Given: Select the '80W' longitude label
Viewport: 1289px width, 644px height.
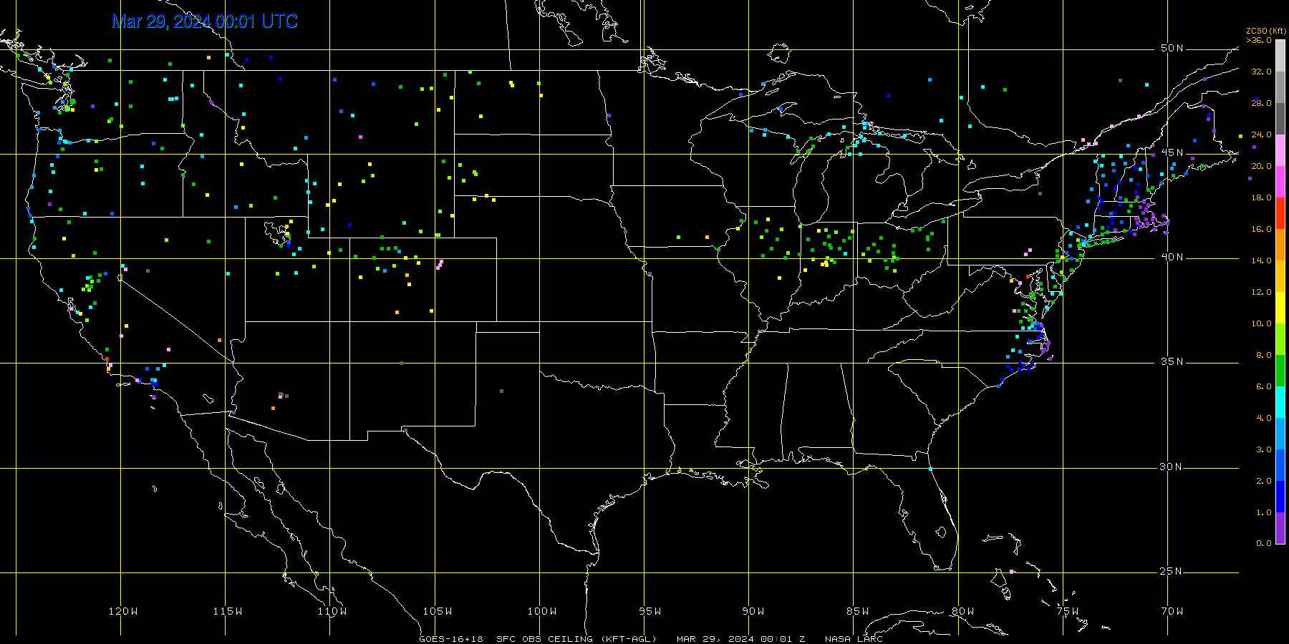Looking at the screenshot, I should tap(962, 611).
